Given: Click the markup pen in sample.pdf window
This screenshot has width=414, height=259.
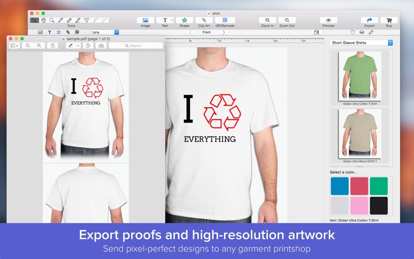Looking at the screenshot, I should (71, 46).
